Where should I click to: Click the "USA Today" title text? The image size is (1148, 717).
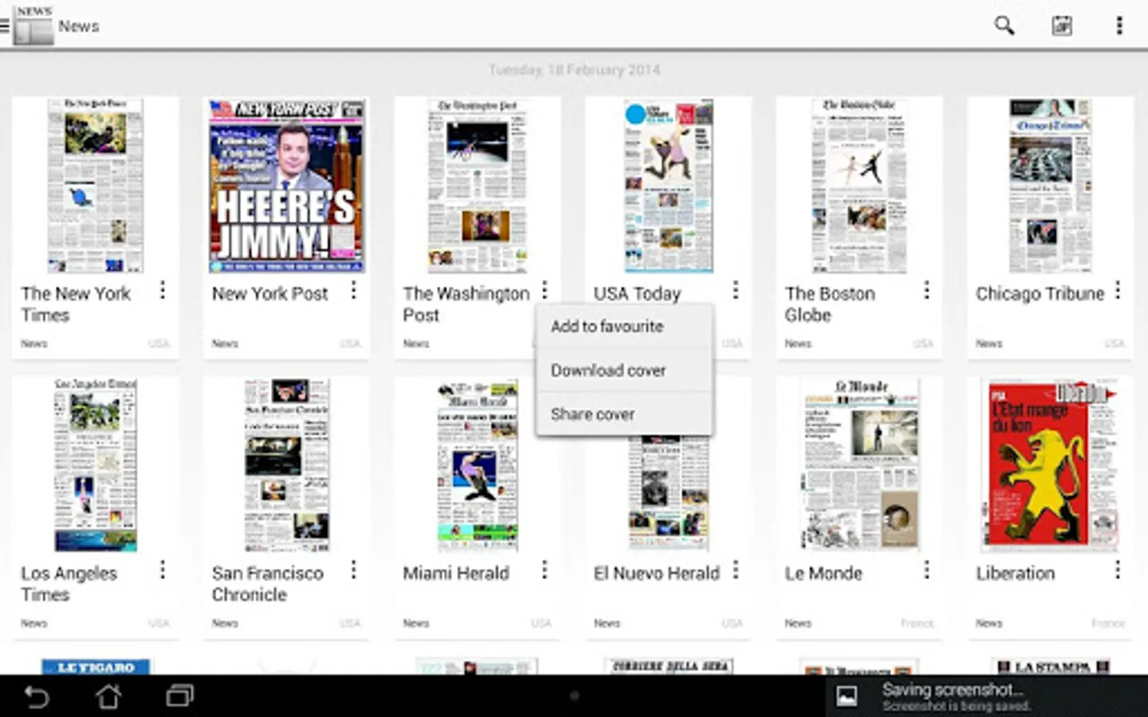point(638,294)
